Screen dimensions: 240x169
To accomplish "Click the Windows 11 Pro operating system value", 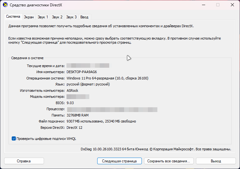I will pos(107,78).
